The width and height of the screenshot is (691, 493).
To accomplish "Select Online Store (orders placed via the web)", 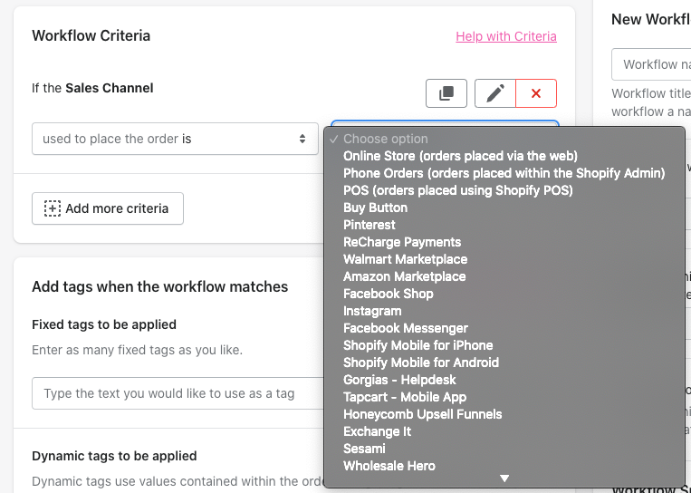I will point(504,156).
